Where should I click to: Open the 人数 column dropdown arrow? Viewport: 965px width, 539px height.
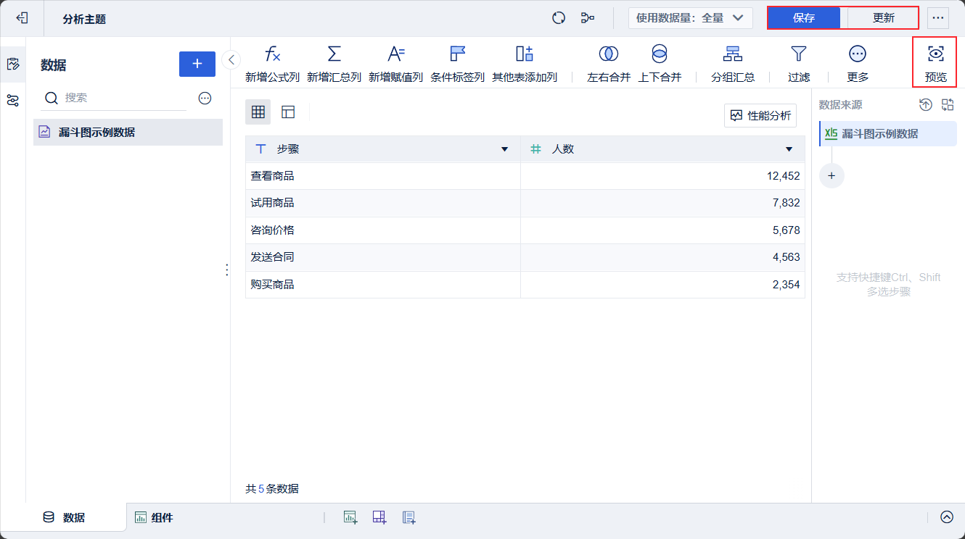click(x=789, y=149)
